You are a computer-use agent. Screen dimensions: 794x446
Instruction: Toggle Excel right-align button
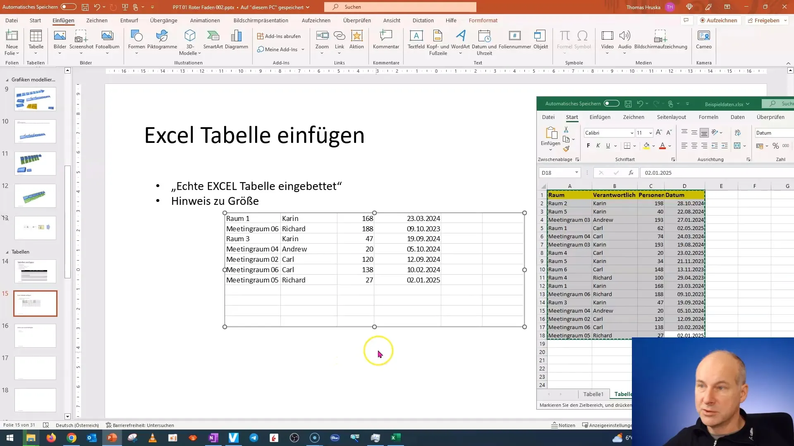pos(704,146)
